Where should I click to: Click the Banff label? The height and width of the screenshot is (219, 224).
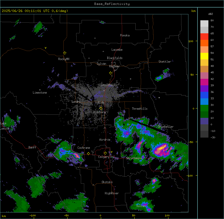(x=32, y=147)
